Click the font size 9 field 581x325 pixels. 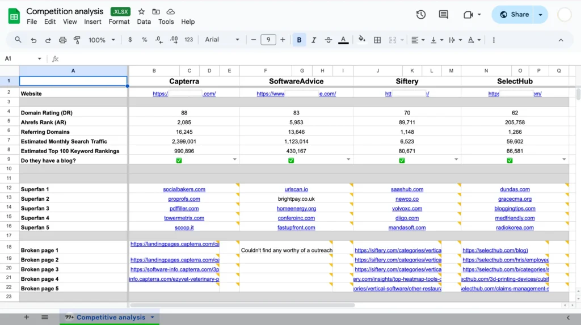click(268, 40)
